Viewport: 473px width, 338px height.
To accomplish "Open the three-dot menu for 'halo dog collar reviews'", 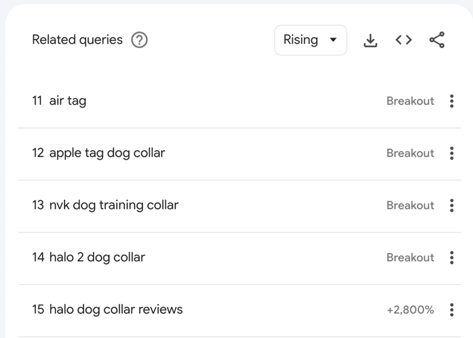I will coord(451,310).
